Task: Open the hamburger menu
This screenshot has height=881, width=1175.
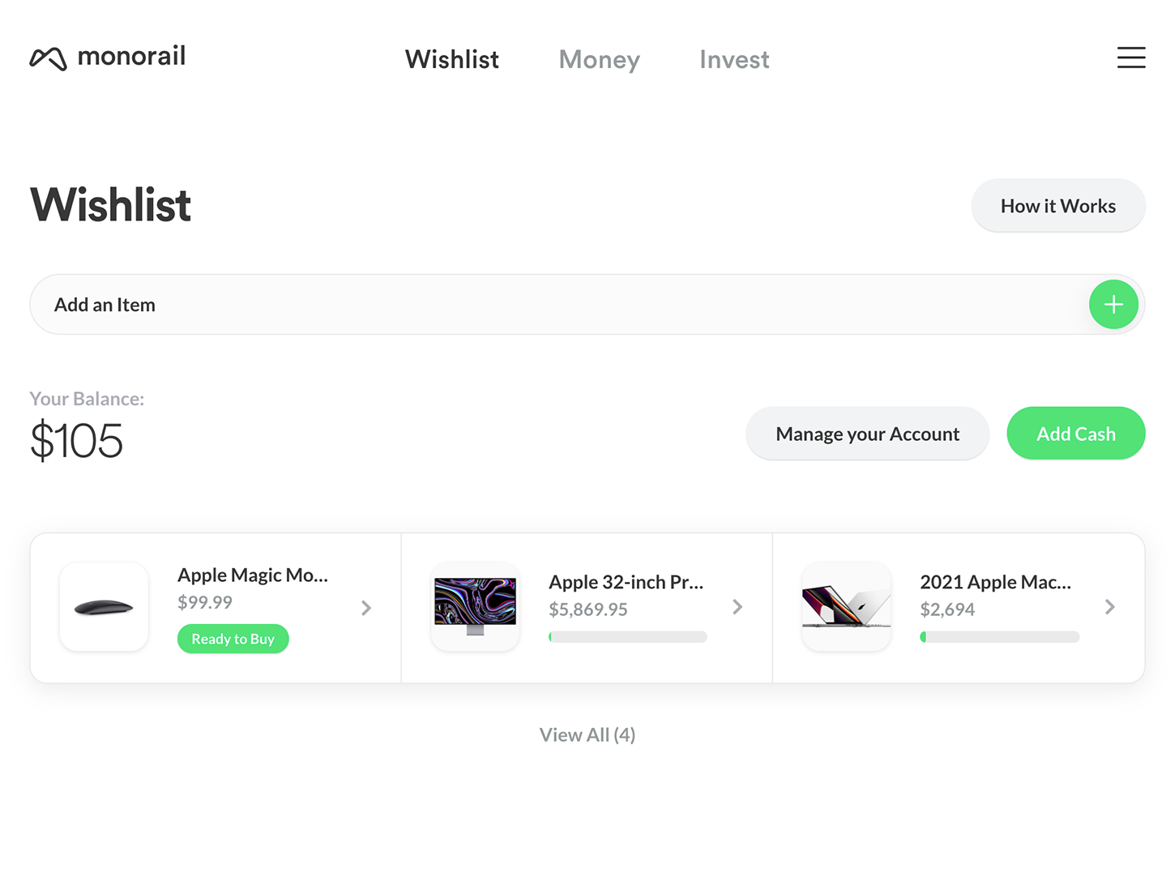Action: [x=1130, y=58]
